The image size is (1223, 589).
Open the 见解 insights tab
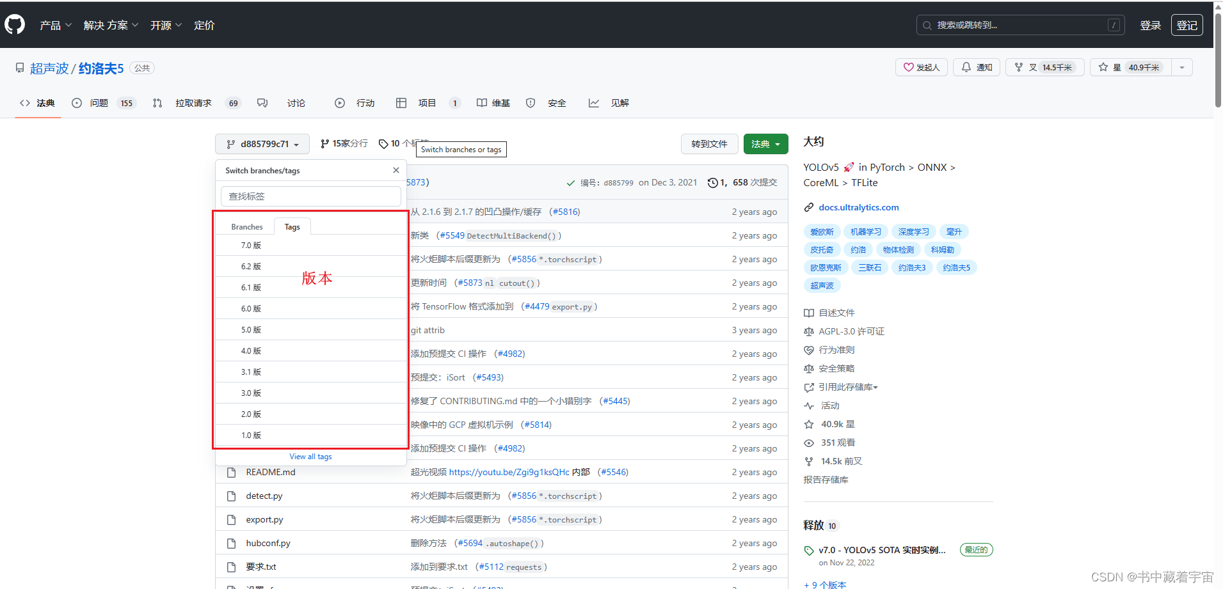coord(609,103)
